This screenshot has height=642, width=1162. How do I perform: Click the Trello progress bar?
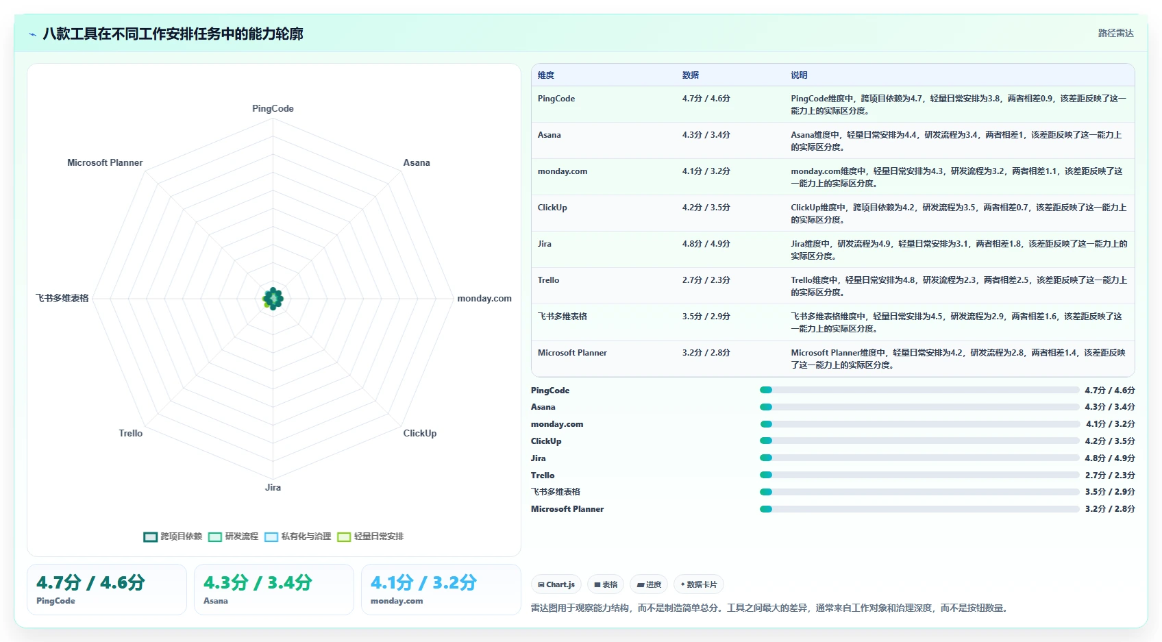click(x=919, y=475)
